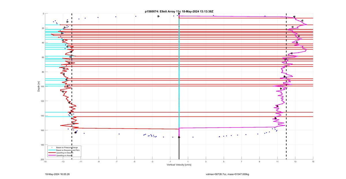
Task: Click the dashed vertical line at -12 cm/s
Action: click(72, 86)
